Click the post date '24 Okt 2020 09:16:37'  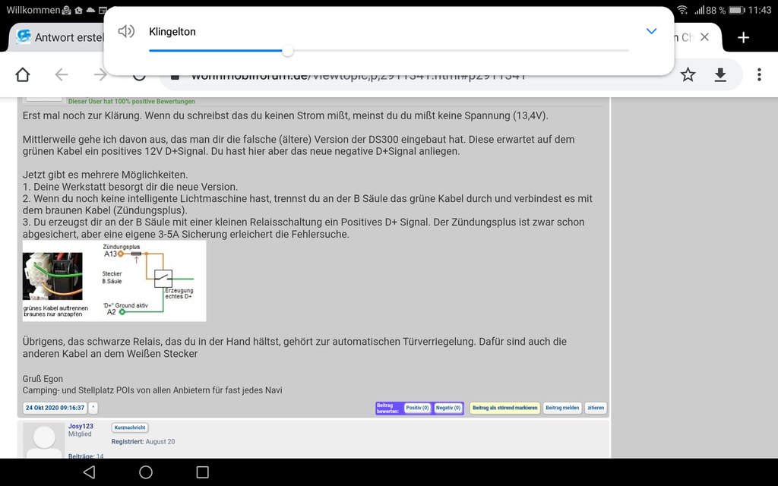point(55,408)
